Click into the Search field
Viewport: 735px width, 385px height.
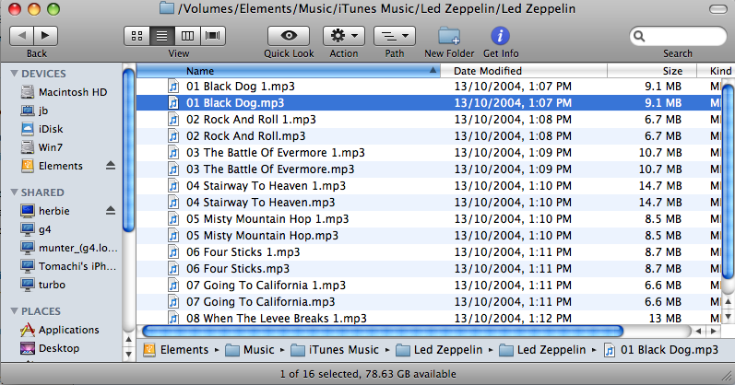678,36
